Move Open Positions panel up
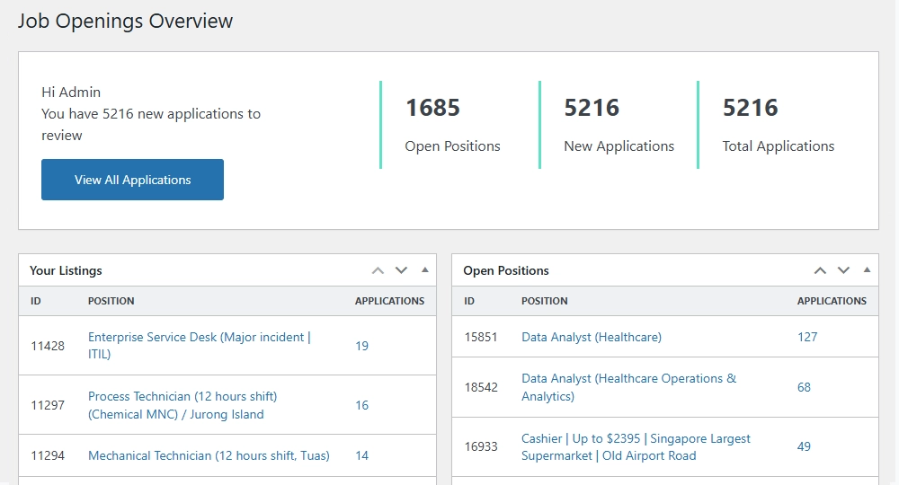Viewport: 899px width, 485px height. pos(820,270)
